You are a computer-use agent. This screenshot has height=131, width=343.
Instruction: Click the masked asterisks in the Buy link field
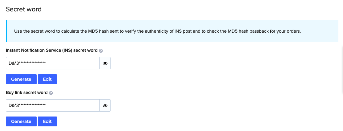(32, 105)
